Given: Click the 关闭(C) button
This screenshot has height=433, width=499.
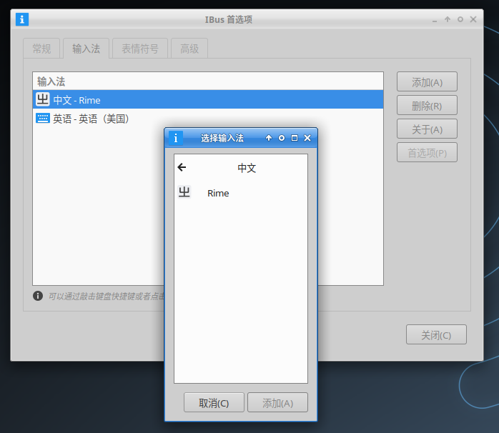Looking at the screenshot, I should [x=436, y=334].
